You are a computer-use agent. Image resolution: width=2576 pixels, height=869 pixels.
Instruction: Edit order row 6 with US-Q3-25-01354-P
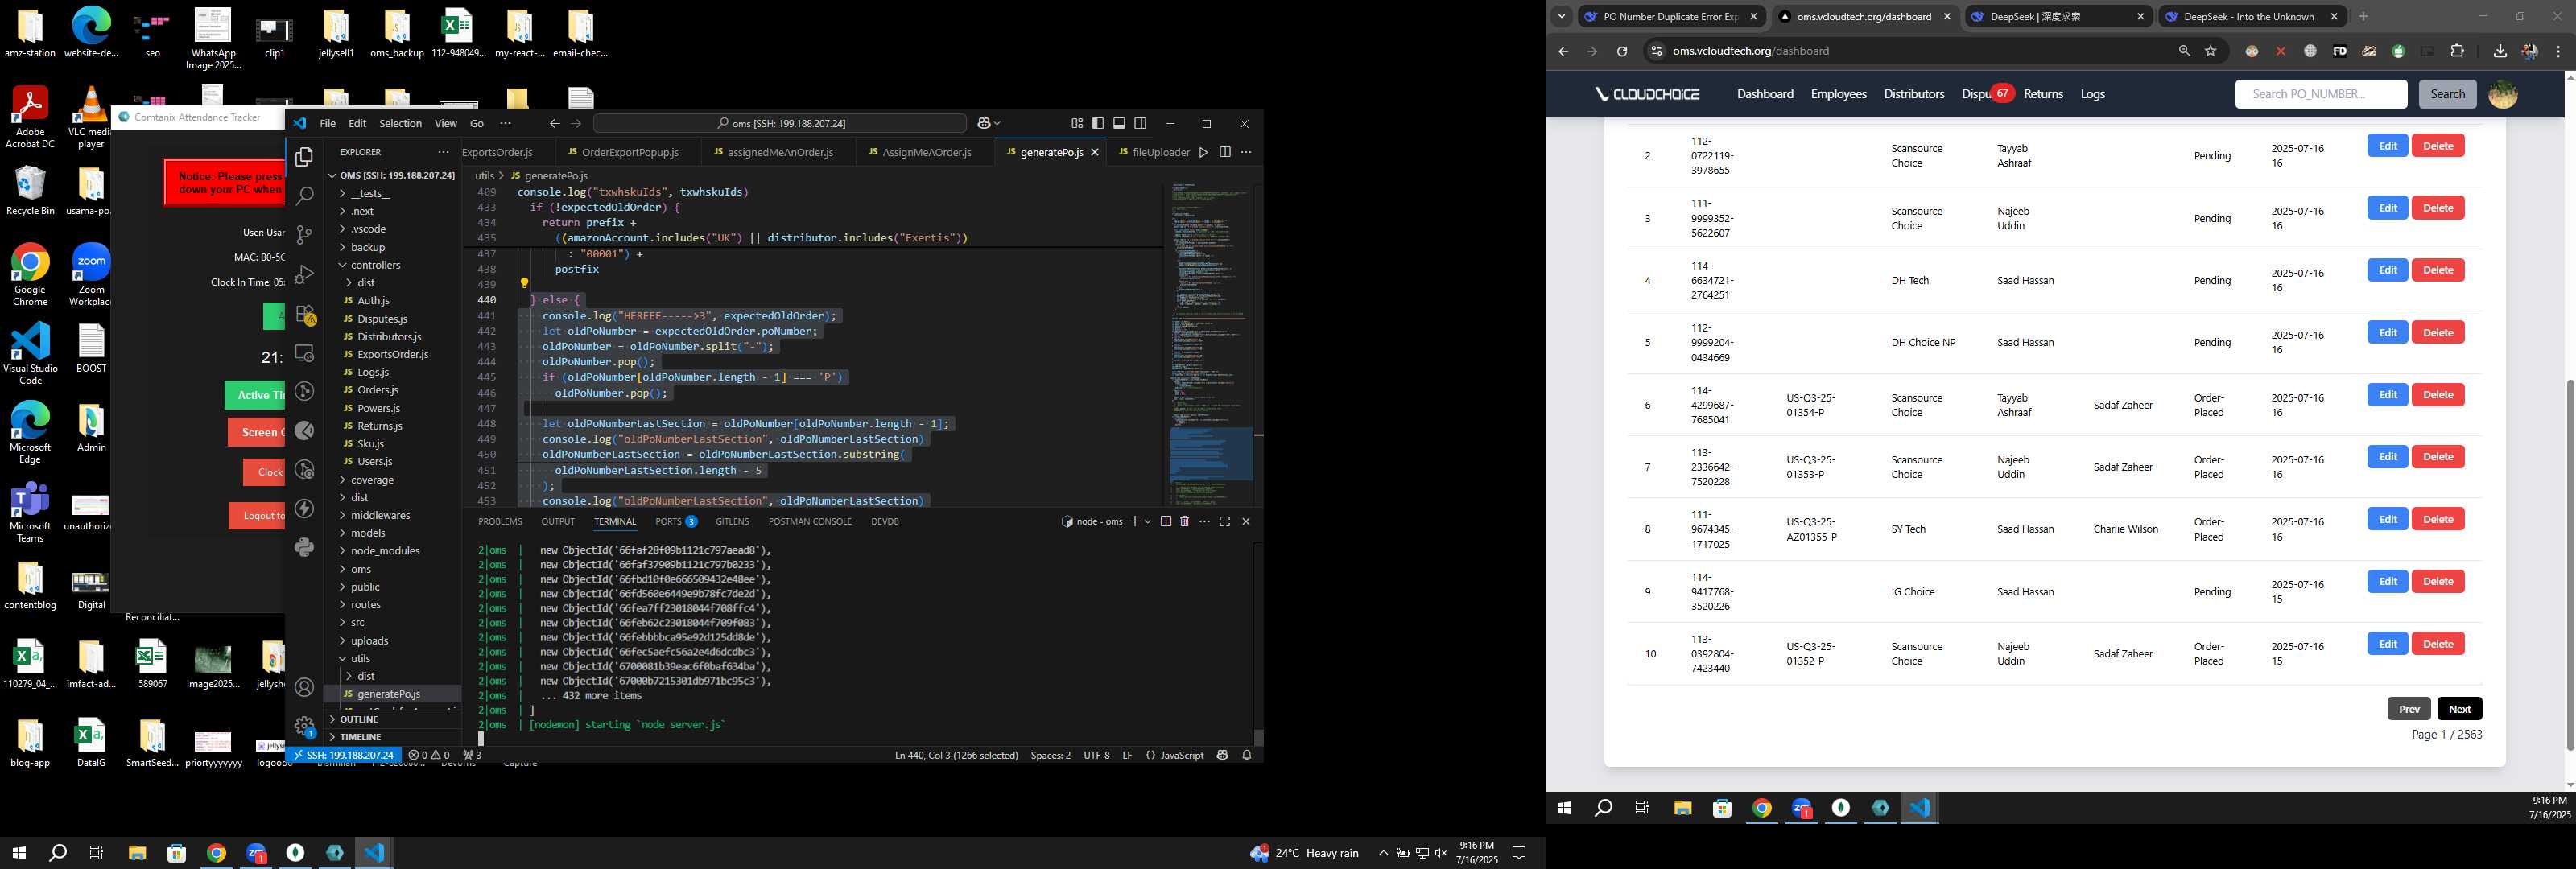pos(2387,395)
